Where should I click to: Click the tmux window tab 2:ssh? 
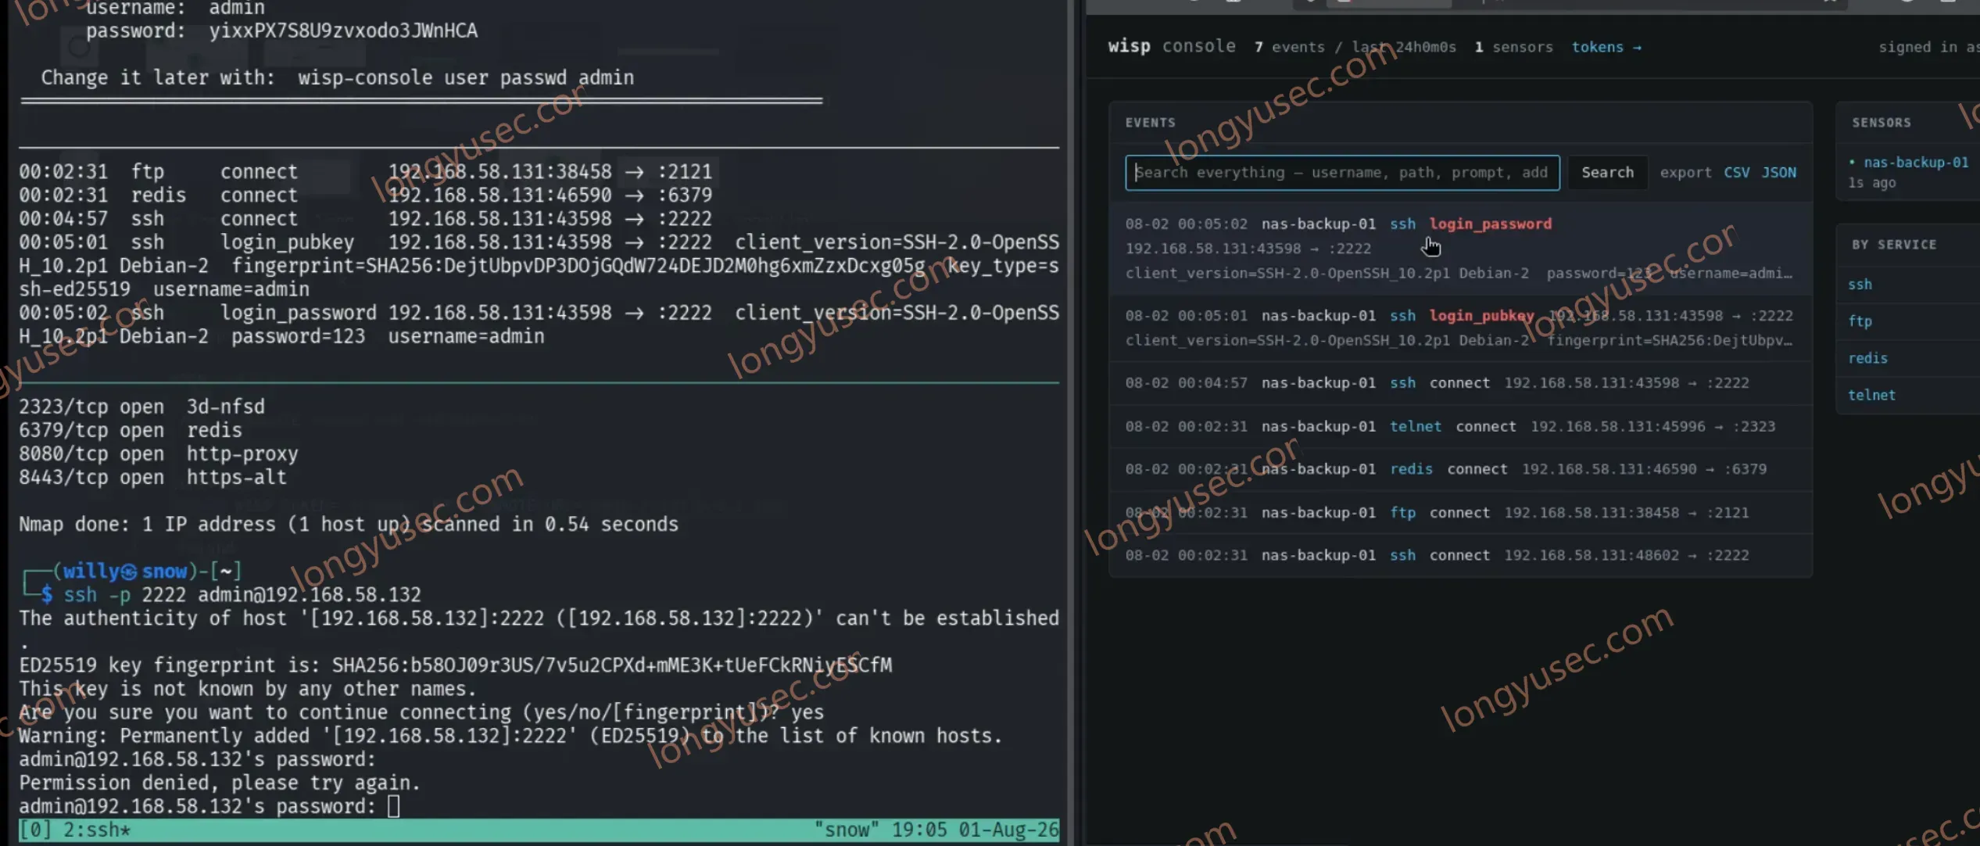[x=96, y=830]
